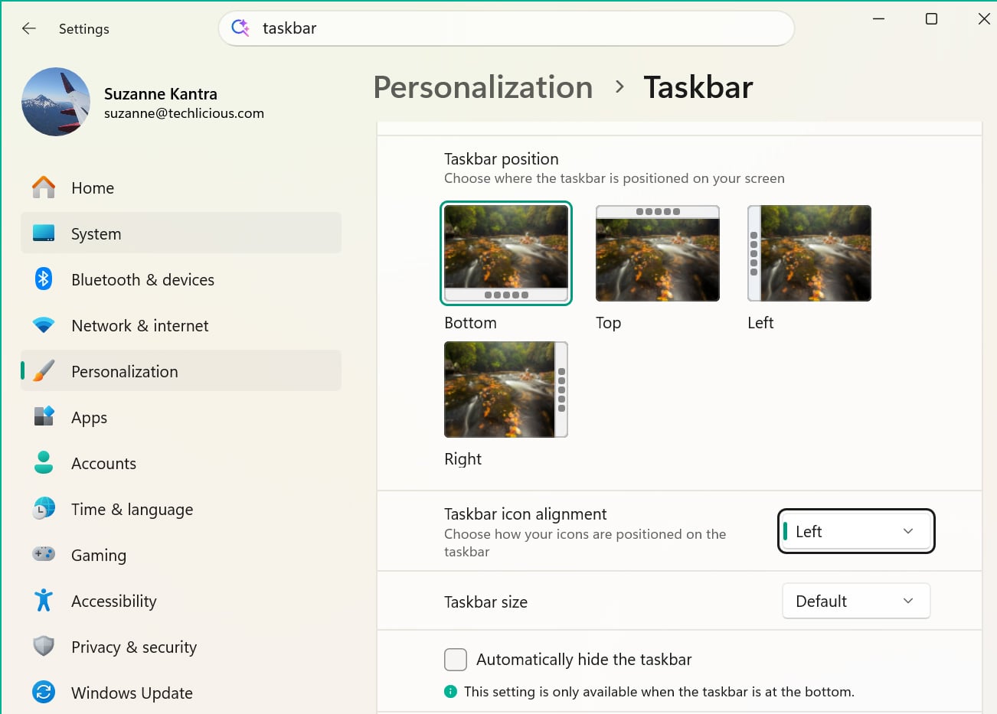Open the account email suzanne@techlicious.com
This screenshot has width=997, height=714.
pyautogui.click(x=184, y=113)
